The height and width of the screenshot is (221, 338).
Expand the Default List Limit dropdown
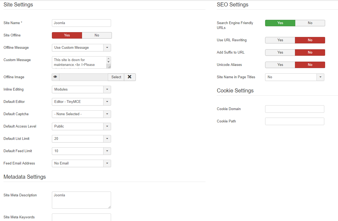pos(81,139)
